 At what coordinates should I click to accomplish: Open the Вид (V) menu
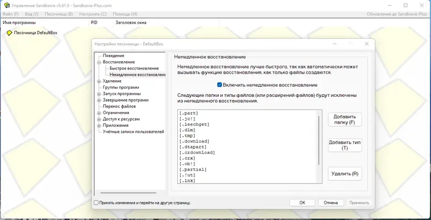click(32, 14)
